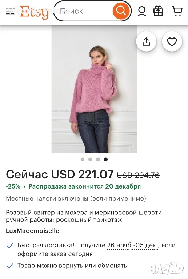Click the Распродажа закончится 20 декабря text

pos(85,186)
